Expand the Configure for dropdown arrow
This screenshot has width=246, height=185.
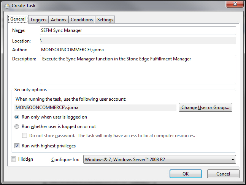click(x=233, y=160)
